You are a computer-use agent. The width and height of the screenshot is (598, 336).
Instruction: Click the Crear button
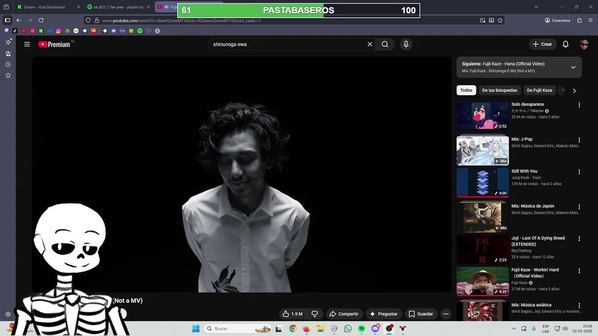tap(542, 44)
